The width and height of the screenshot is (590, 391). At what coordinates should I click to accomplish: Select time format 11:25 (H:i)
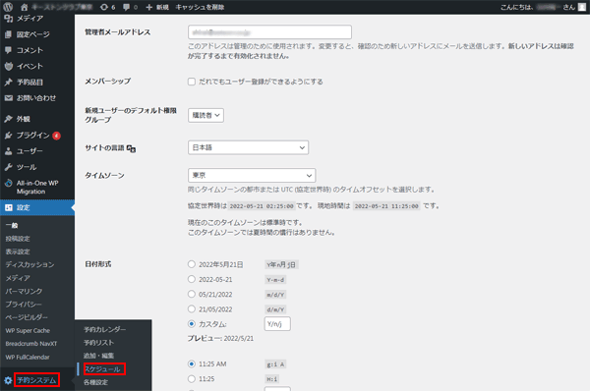(x=192, y=378)
